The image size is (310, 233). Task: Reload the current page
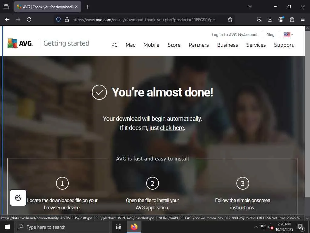(x=29, y=19)
